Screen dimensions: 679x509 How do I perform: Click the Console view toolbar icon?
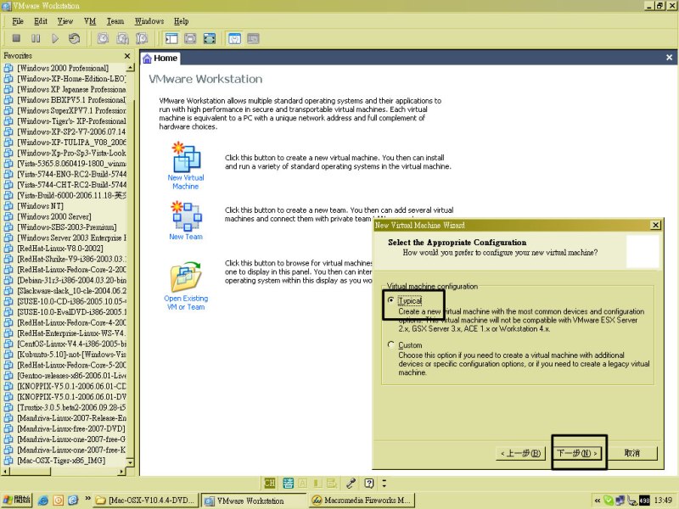coord(253,38)
